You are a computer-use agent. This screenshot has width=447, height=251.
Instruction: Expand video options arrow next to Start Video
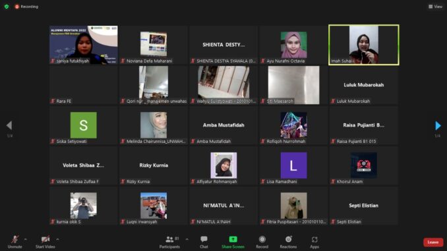[57, 239]
